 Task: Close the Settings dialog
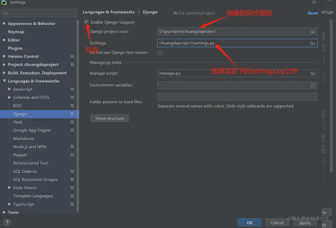tap(314, 2)
